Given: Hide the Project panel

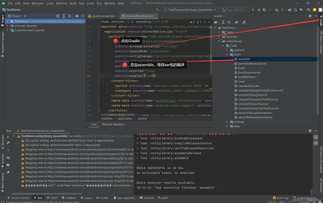Looking at the screenshot, I should 83,16.
